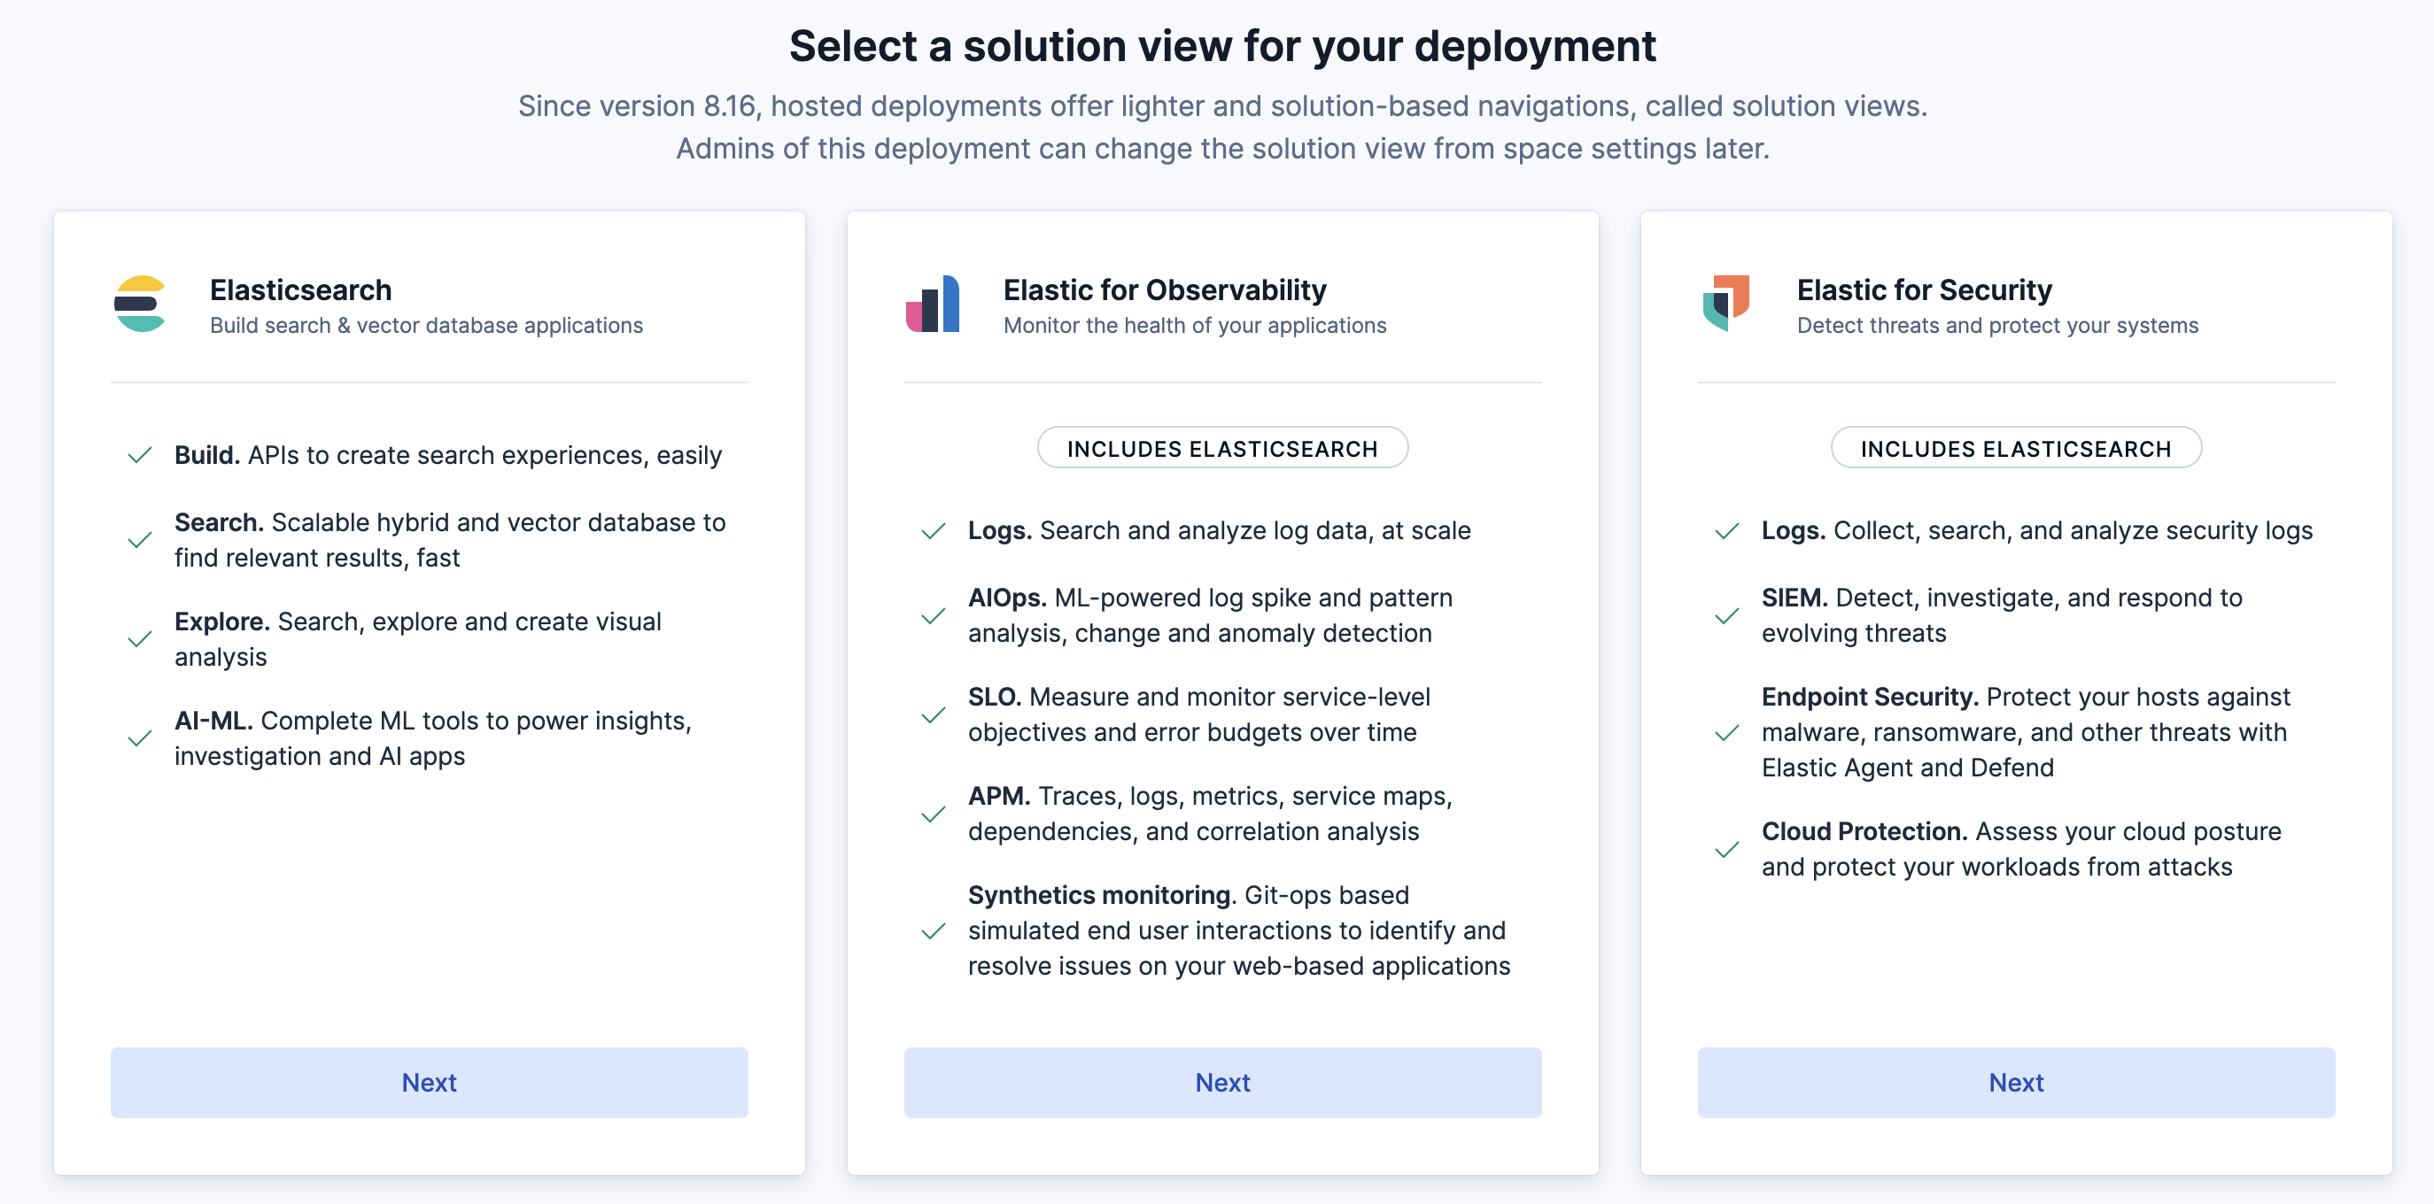The image size is (2434, 1204).
Task: Click checkmark next to Synthetics monitoring
Action: 934,932
